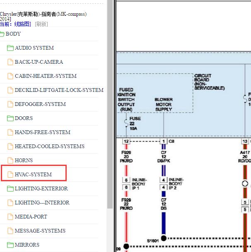The image size is (251, 252).
Task: Click FUSE 22 10A label in diagram
Action: point(135,123)
